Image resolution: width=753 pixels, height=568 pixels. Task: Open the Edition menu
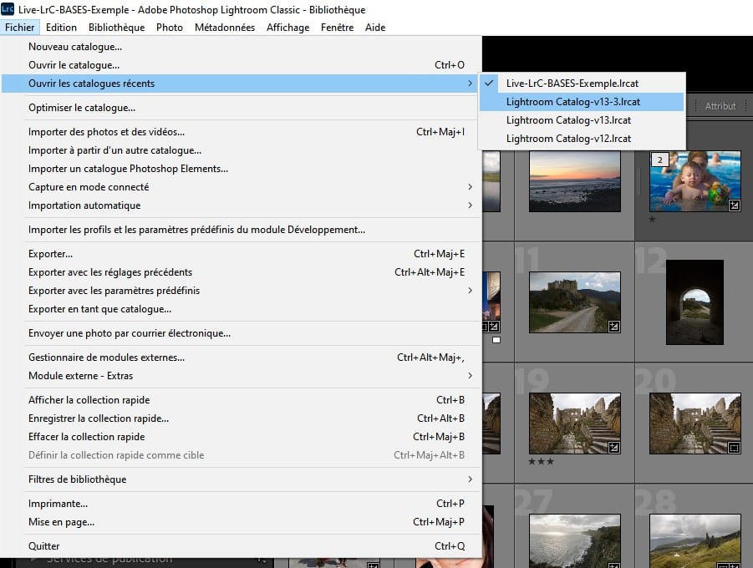[61, 28]
